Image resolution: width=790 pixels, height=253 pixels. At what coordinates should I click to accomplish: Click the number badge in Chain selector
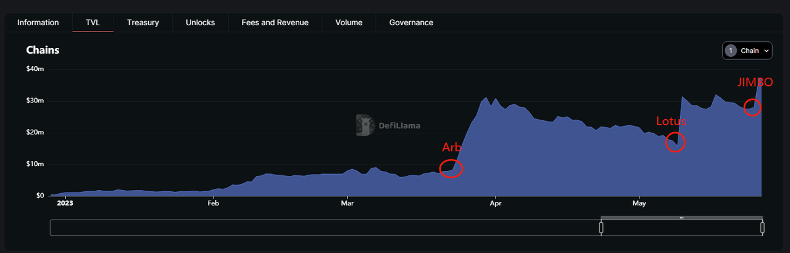click(731, 51)
